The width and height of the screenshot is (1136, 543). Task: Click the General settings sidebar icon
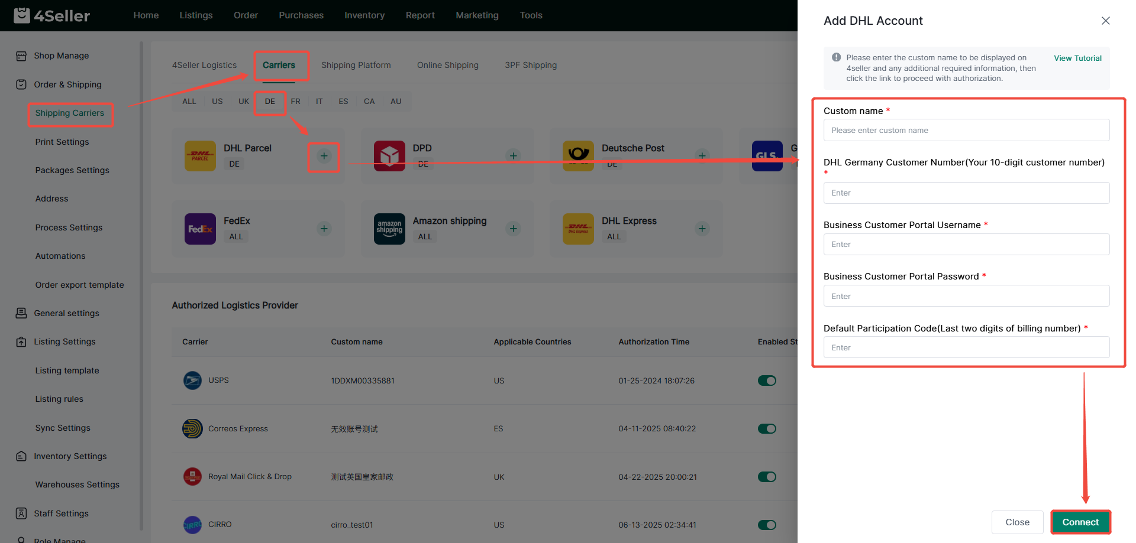[x=21, y=313]
